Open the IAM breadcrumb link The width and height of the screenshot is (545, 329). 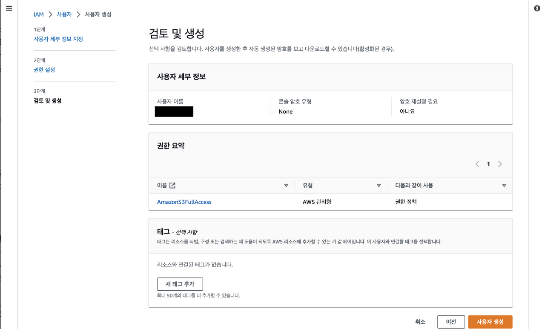click(39, 14)
